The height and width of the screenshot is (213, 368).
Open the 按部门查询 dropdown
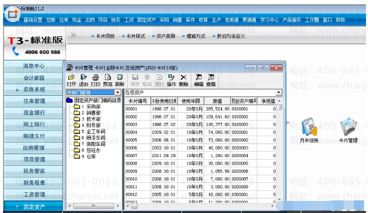point(118,92)
